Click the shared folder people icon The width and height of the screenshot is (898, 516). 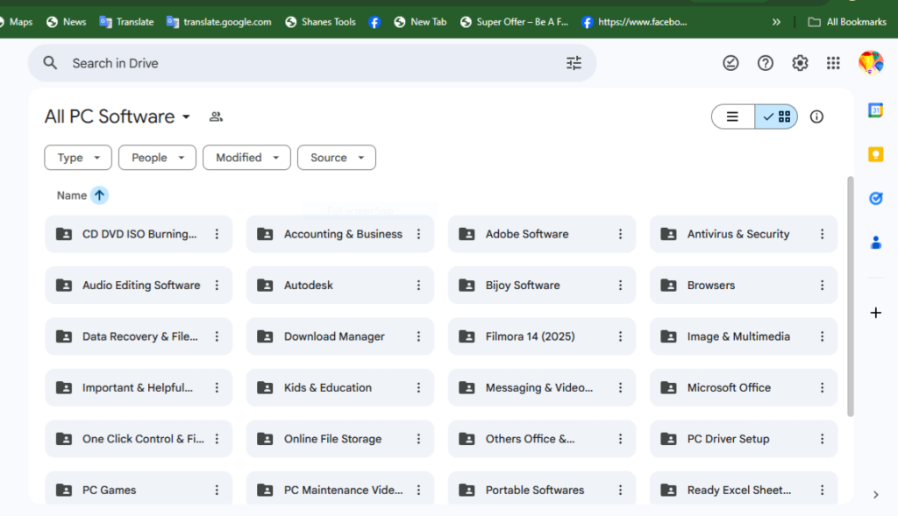click(216, 117)
